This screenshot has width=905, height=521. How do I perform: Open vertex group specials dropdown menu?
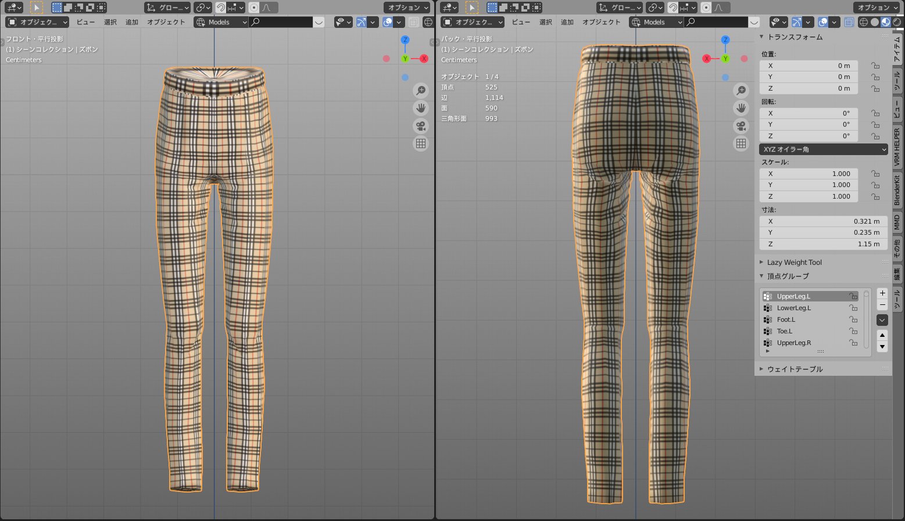coord(882,320)
